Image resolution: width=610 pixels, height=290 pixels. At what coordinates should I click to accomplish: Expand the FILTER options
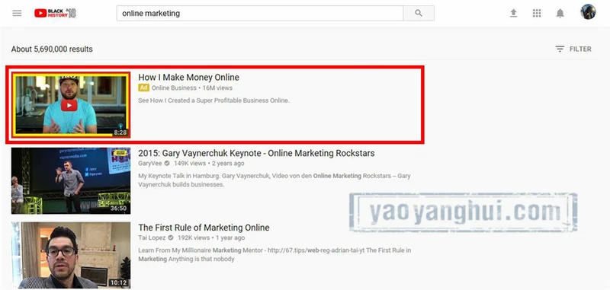click(573, 49)
